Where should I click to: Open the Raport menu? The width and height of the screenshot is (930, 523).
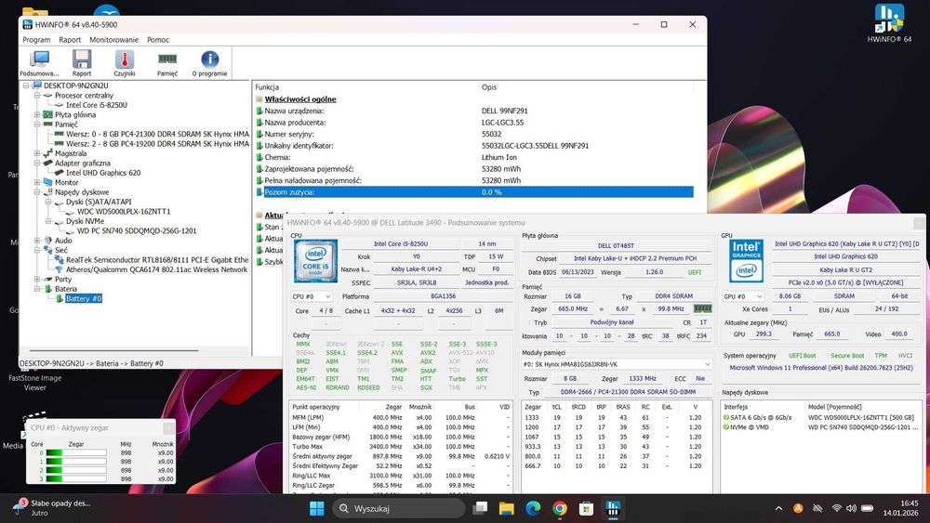click(70, 40)
